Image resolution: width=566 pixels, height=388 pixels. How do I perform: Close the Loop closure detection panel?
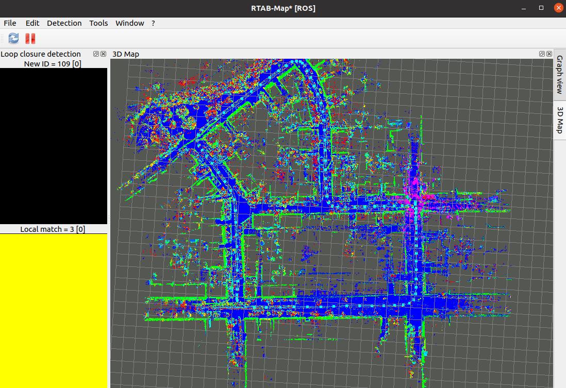pos(103,54)
